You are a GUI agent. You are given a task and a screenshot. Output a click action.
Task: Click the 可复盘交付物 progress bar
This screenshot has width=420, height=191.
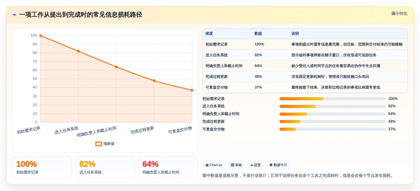(x=332, y=129)
